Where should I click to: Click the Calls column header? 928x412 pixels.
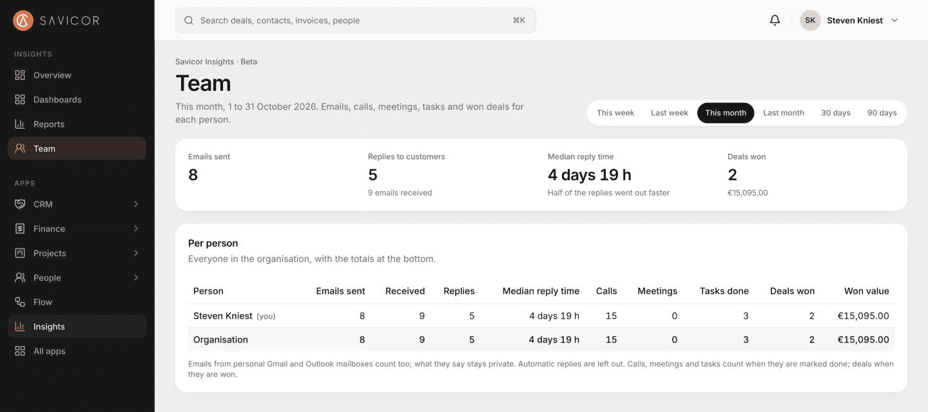606,291
